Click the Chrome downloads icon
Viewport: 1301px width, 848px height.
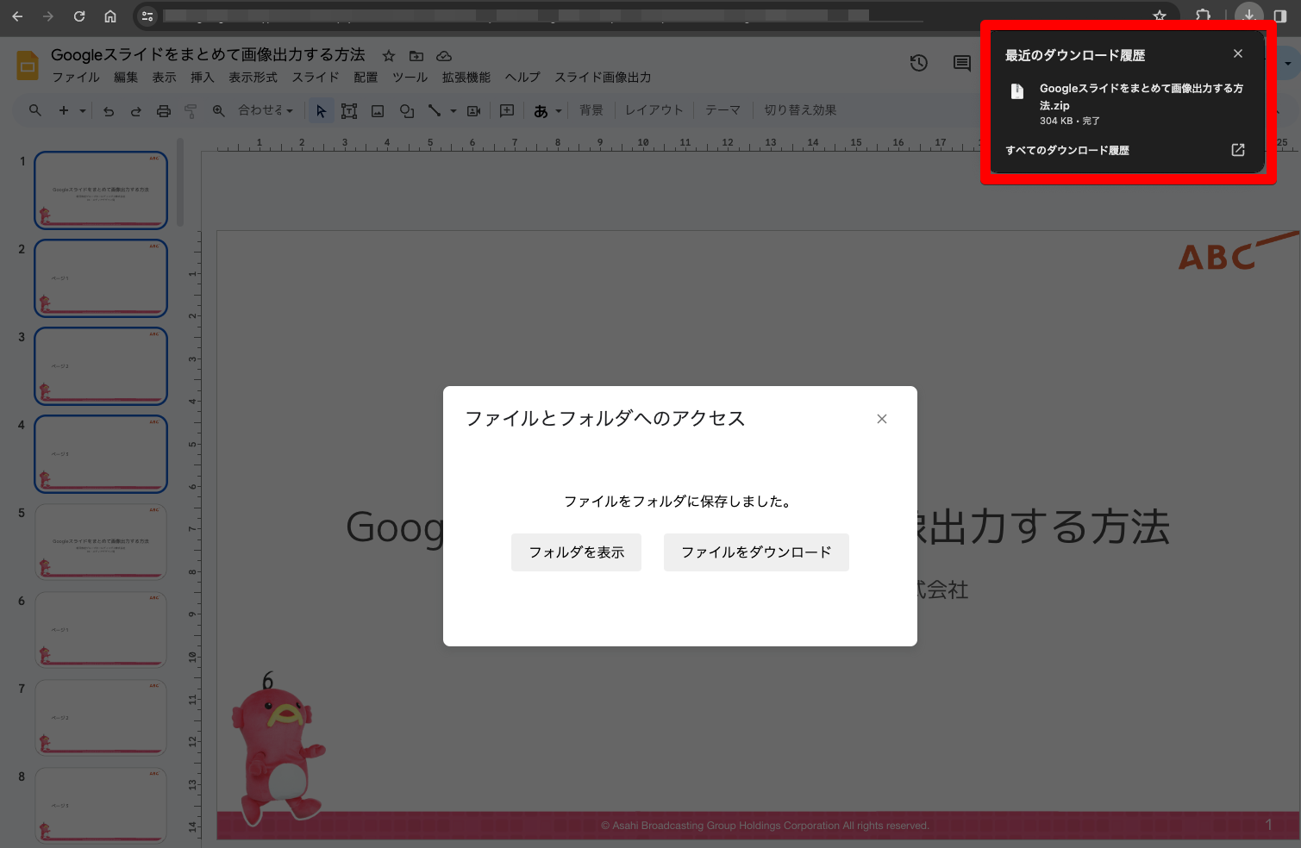pos(1248,16)
